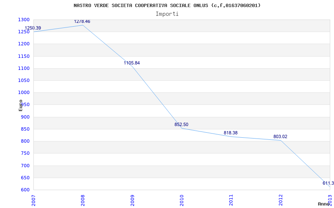The image size is (334, 208).
Task: Click y-axis value 900
Action: 25,117
